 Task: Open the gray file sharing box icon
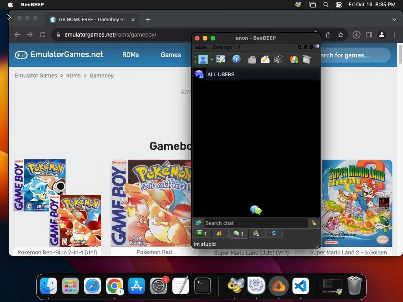point(252,60)
